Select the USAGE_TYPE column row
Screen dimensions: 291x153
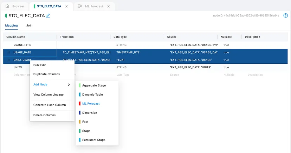(145, 45)
